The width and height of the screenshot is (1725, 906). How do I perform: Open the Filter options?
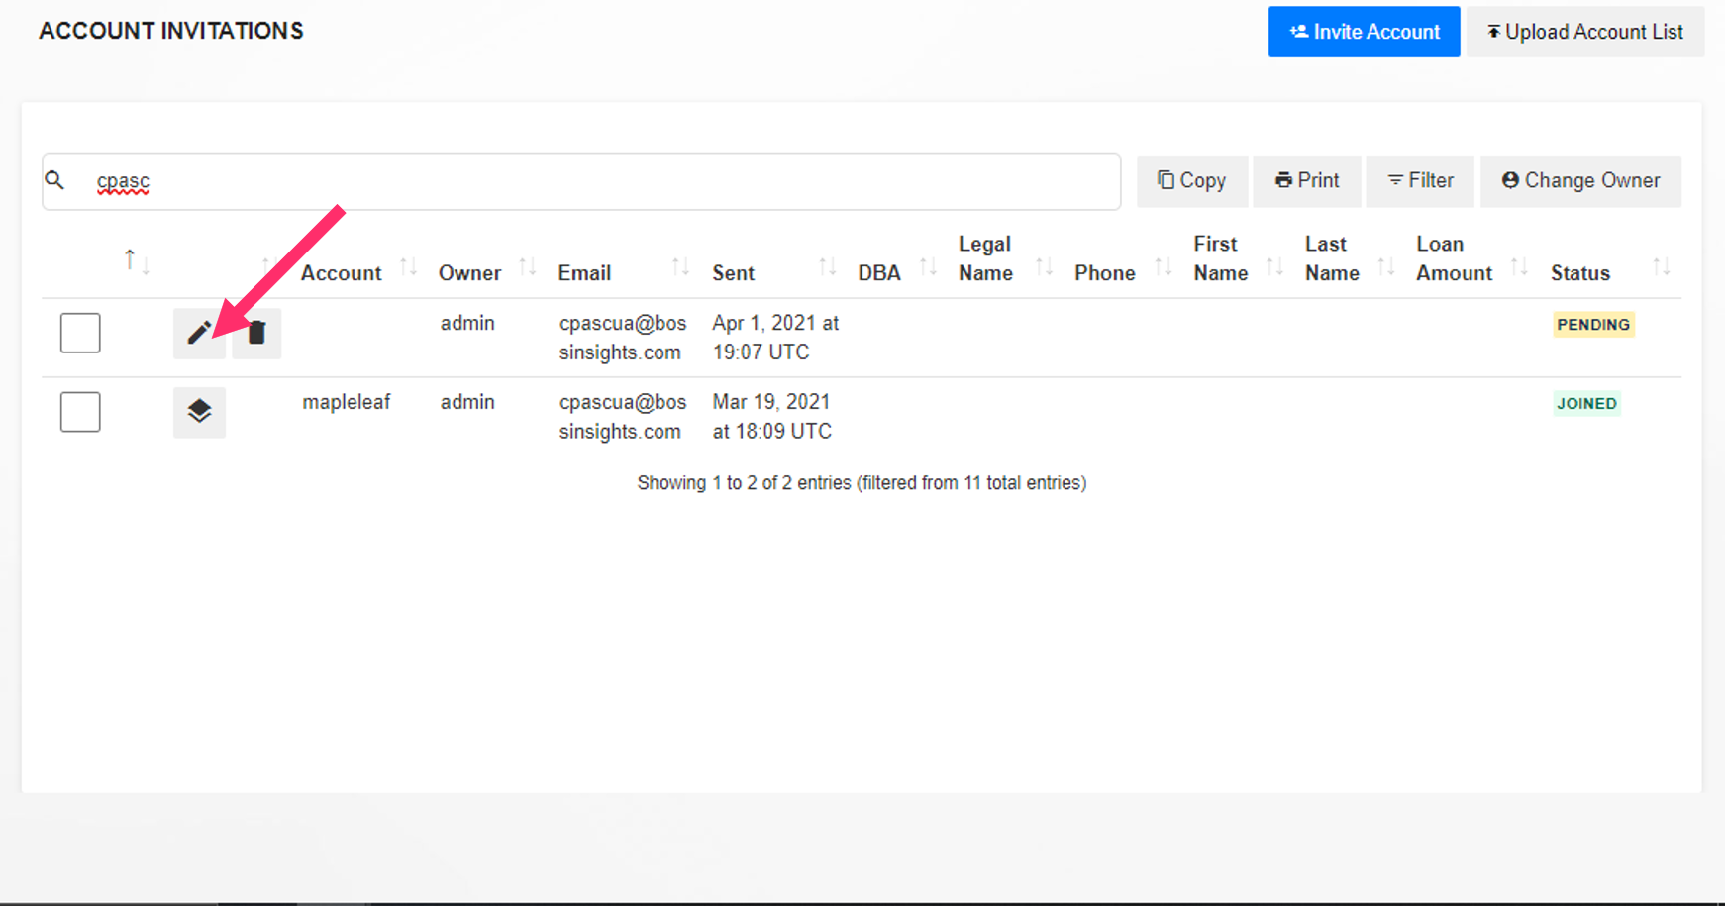click(x=1420, y=181)
